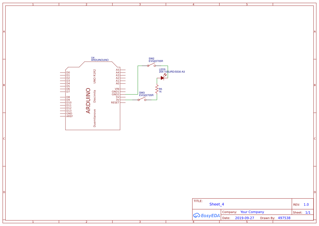Click the 204-10SURD/S530-A3 part label
The image size is (319, 226).
(x=172, y=72)
